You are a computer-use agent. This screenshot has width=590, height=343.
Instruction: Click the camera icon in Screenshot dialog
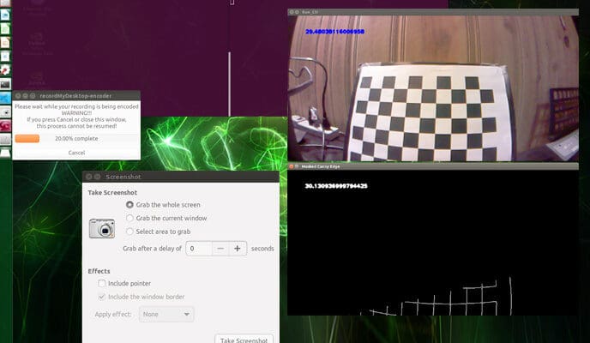point(101,228)
